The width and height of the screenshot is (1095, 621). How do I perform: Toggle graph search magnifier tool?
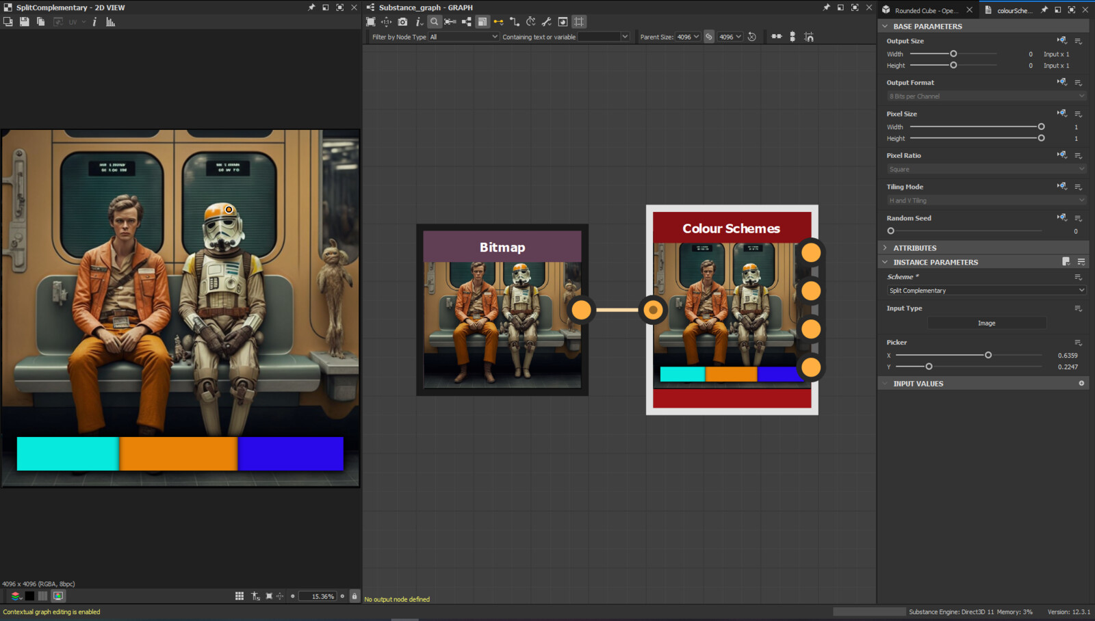pyautogui.click(x=434, y=22)
